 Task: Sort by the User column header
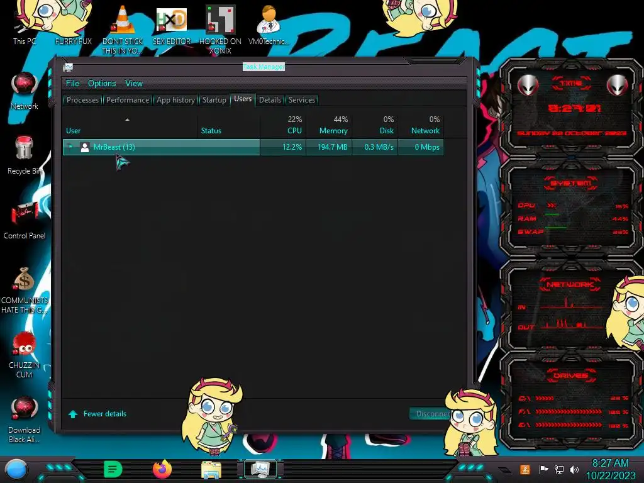tap(130, 126)
